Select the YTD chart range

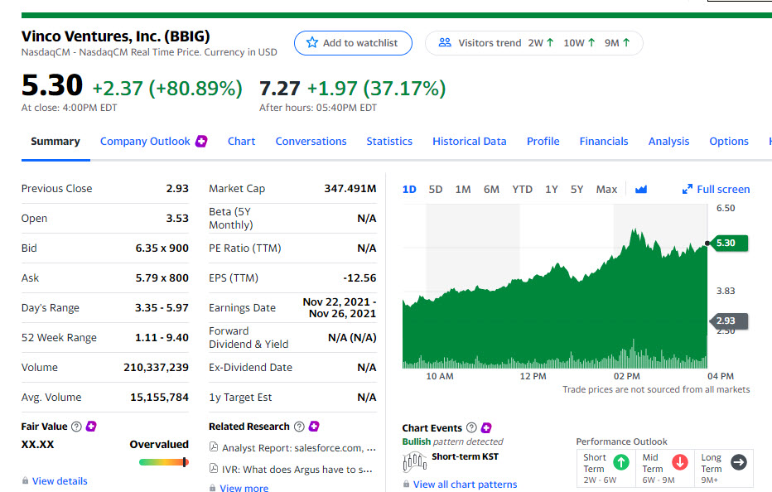click(x=522, y=189)
